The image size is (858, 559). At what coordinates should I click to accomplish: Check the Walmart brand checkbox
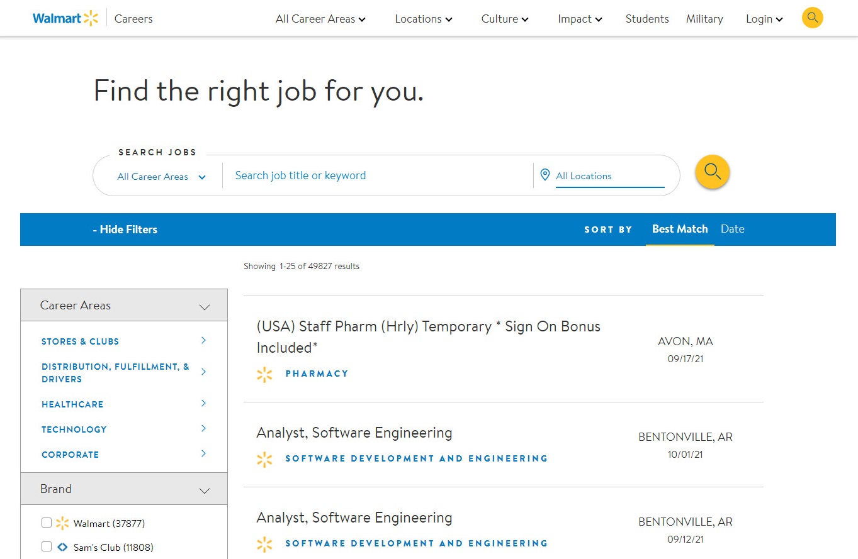point(47,523)
